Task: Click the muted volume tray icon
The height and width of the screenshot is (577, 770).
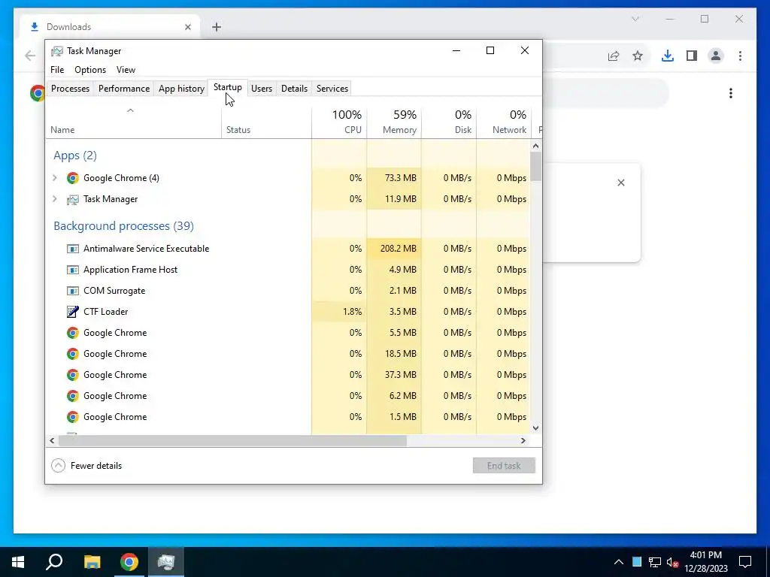Action: [673, 562]
